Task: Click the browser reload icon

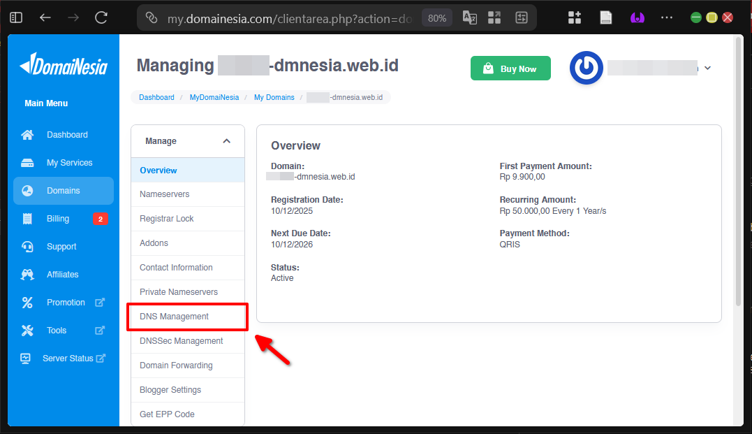Action: 100,17
